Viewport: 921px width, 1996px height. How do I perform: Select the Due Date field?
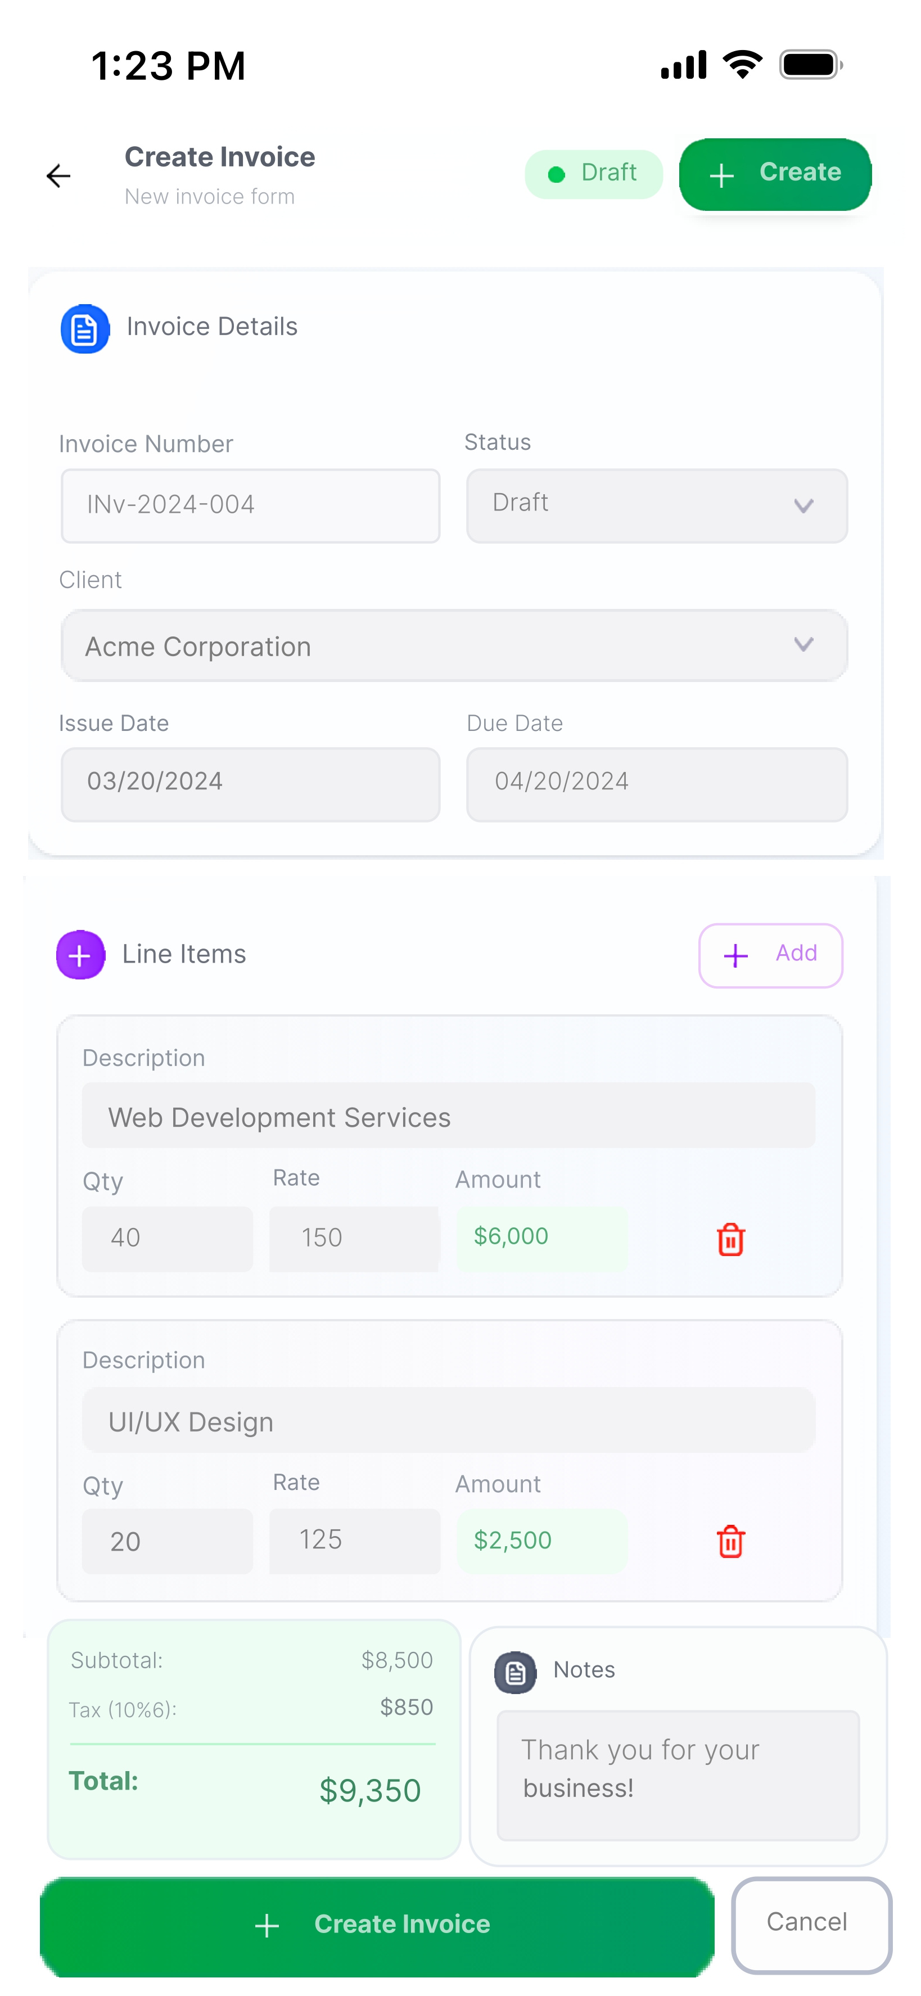(656, 783)
